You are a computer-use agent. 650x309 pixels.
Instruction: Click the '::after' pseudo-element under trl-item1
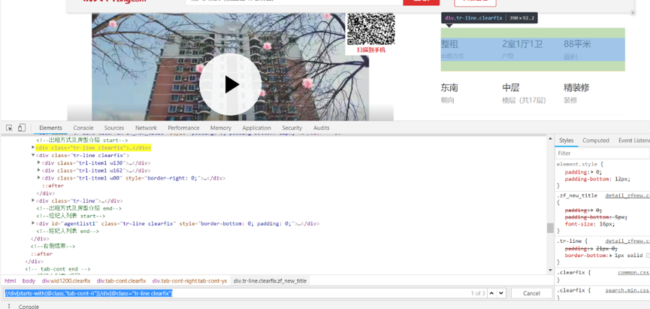pyautogui.click(x=53, y=186)
